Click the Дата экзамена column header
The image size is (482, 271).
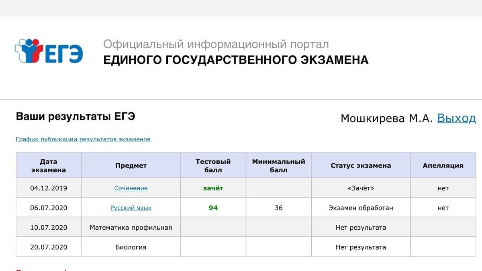tap(49, 165)
